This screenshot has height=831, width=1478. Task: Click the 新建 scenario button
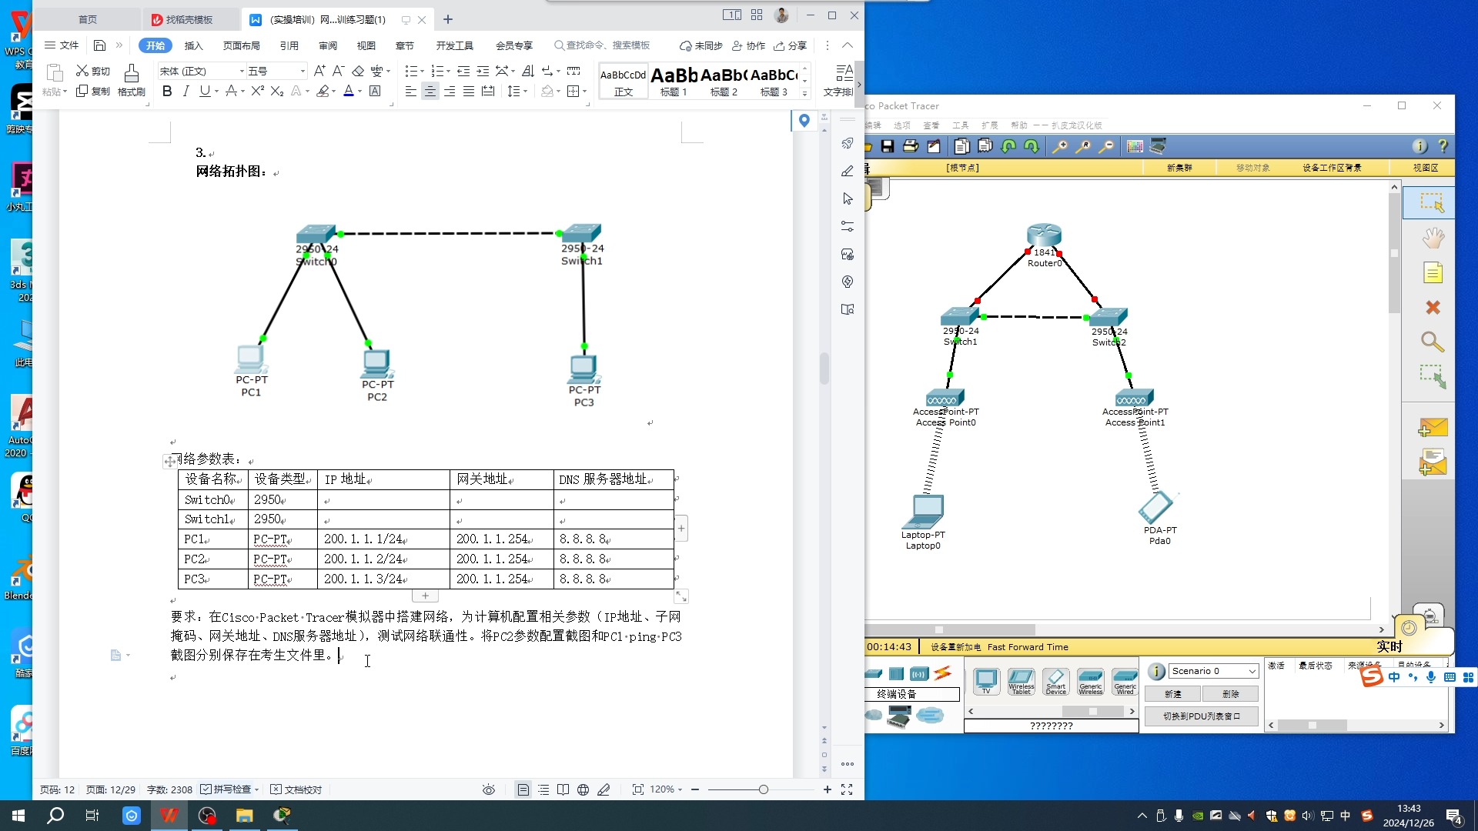1173,694
